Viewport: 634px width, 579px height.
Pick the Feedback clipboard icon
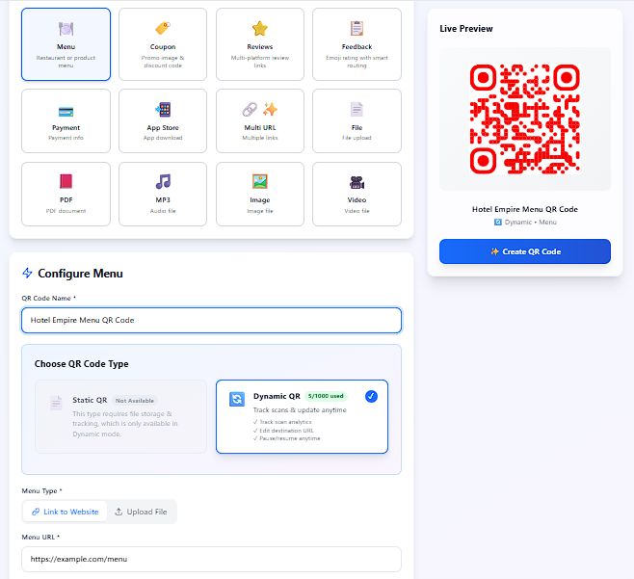pos(357,29)
